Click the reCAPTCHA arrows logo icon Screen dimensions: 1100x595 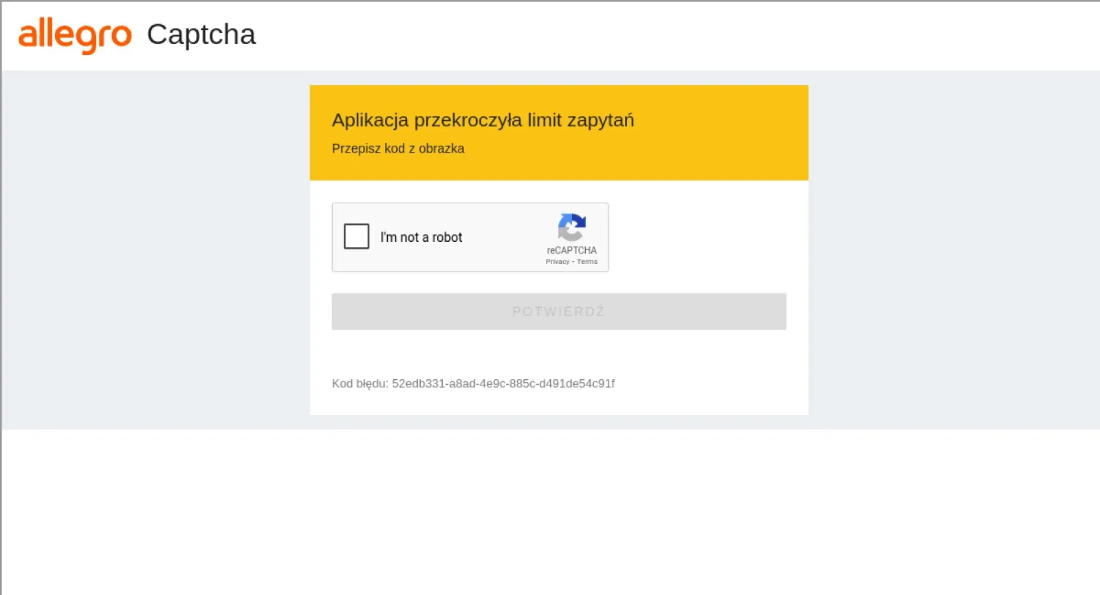pyautogui.click(x=571, y=227)
